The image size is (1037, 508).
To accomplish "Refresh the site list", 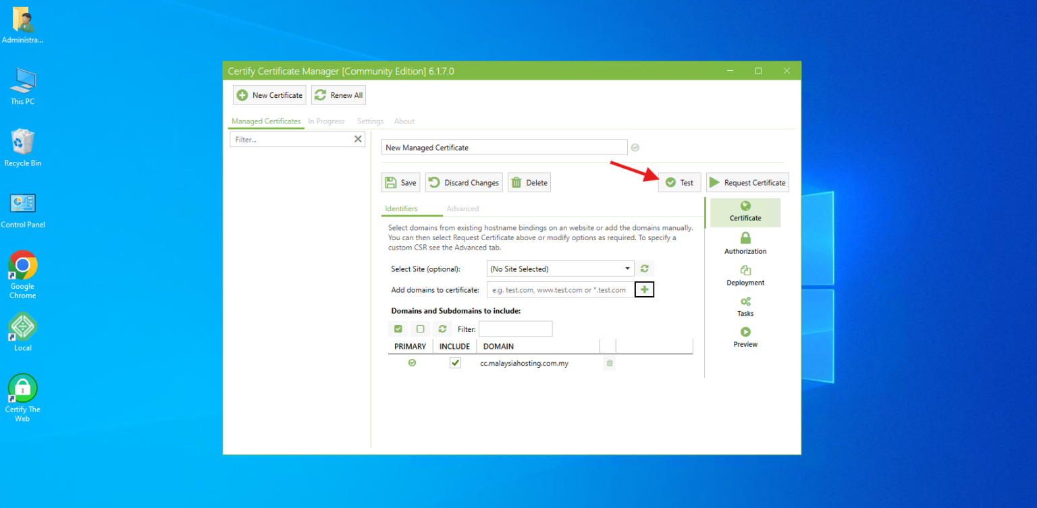I will pos(644,268).
